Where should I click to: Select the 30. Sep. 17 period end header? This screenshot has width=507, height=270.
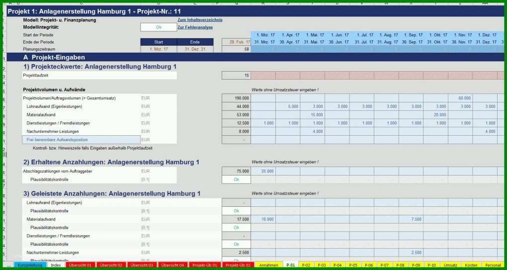coord(411,42)
